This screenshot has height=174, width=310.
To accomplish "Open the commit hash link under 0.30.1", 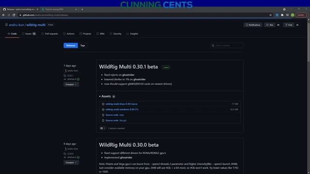I will (x=72, y=79).
